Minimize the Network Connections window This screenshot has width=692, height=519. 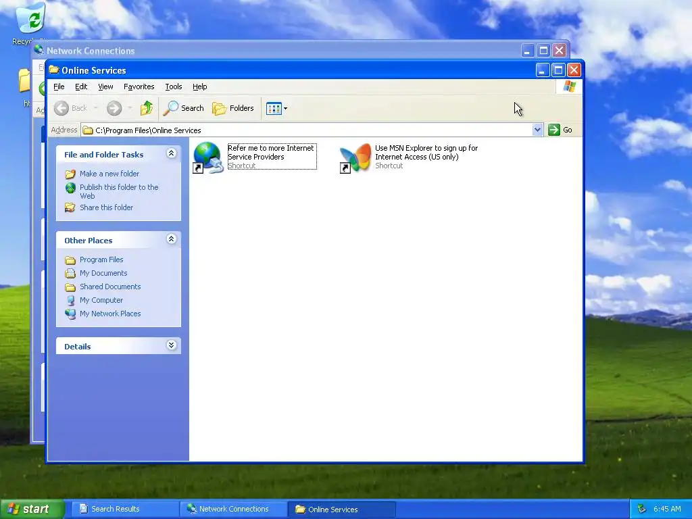pos(527,50)
